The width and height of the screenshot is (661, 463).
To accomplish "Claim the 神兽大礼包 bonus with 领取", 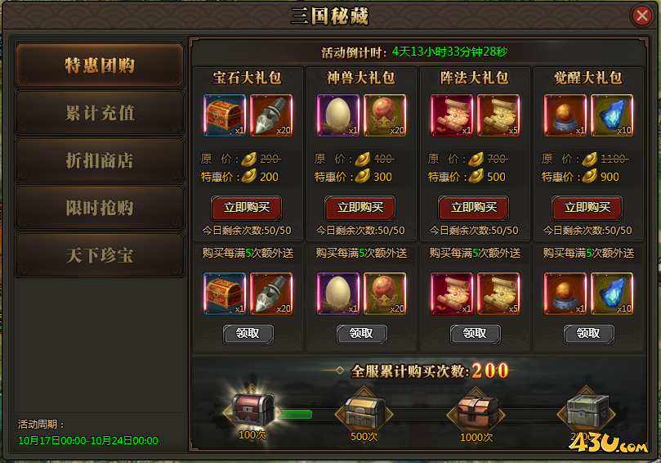I will coord(361,334).
